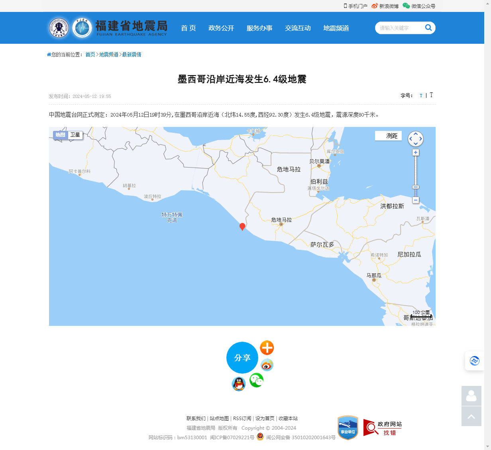Focus the keyword search input field
Viewport: 491px width, 450px height.
click(399, 28)
